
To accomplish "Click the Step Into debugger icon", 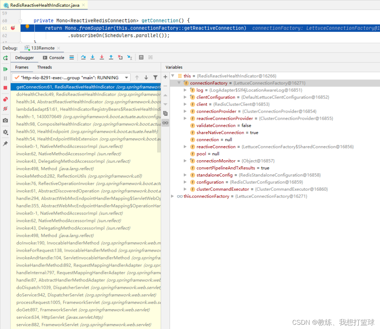I will [x=92, y=57].
